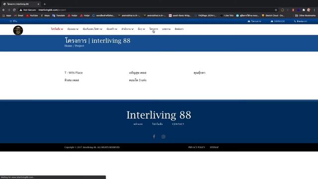Click the middle footer menu link

[x=158, y=124]
